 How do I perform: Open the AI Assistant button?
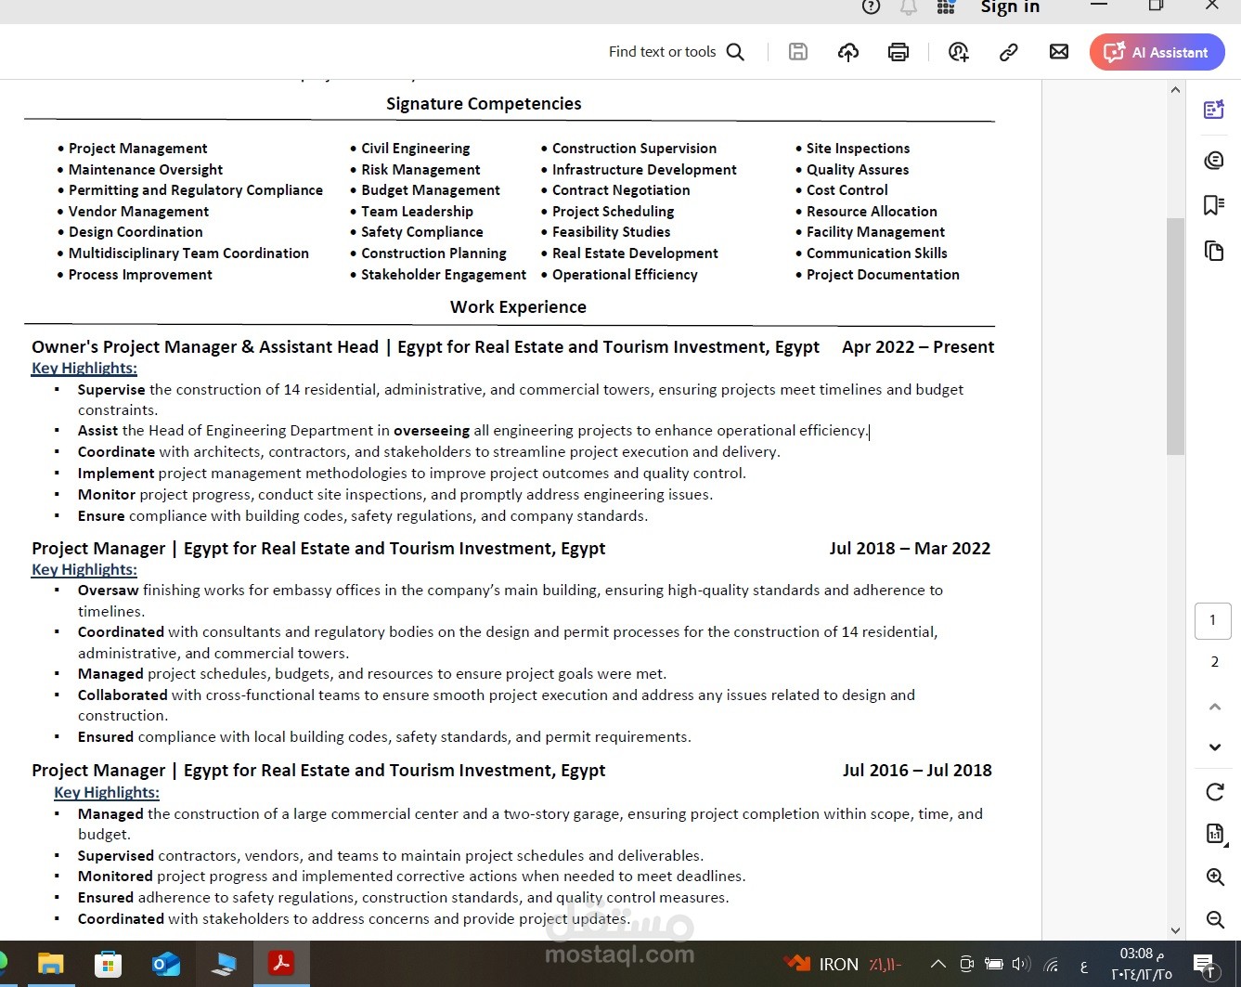[x=1157, y=52]
